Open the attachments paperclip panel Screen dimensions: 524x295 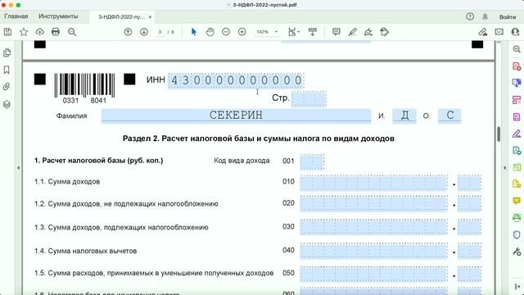tap(7, 87)
